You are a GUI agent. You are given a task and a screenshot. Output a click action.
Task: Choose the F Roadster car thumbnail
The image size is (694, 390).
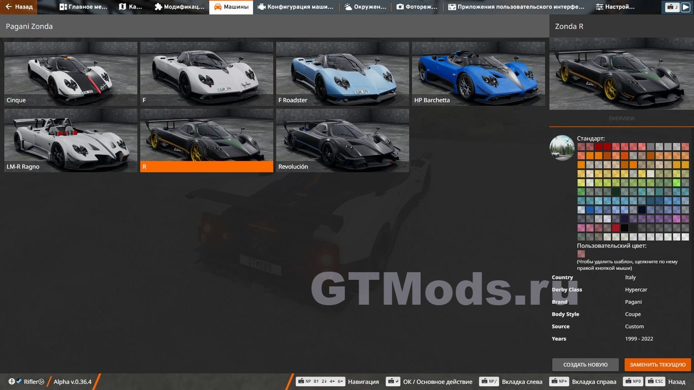click(342, 74)
